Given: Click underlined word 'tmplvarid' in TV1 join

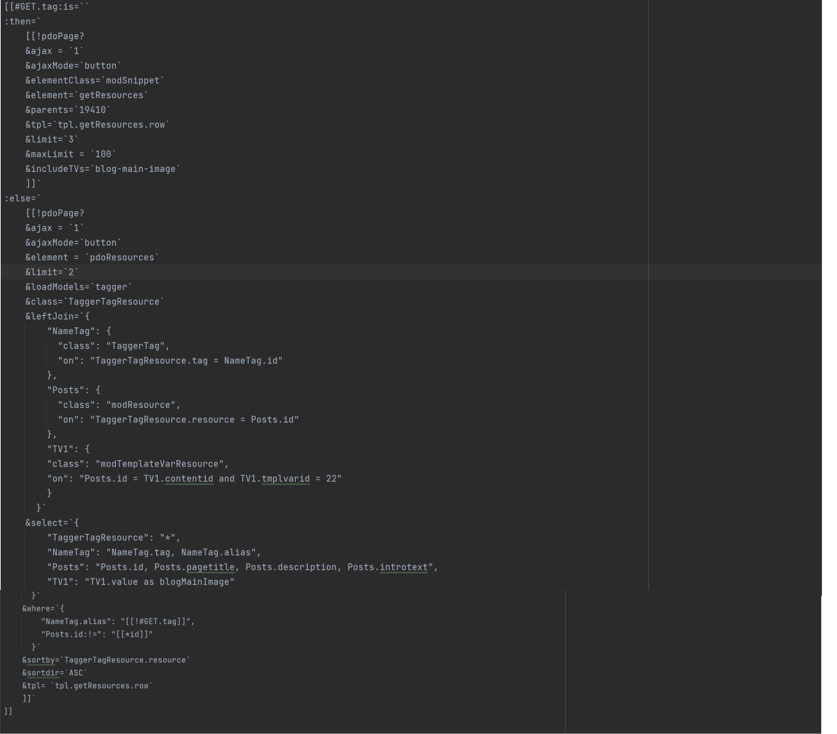Looking at the screenshot, I should (x=286, y=479).
